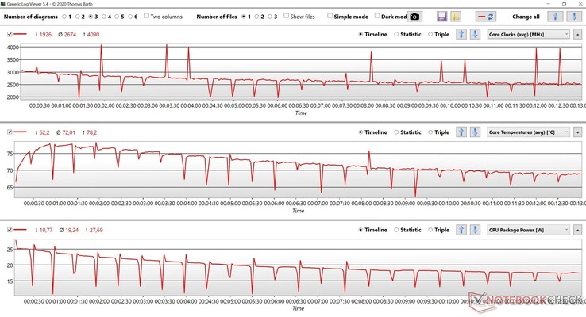Open the Core Clocks (avg) [MHz] dropdown
The image size is (586, 317).
pos(528,34)
